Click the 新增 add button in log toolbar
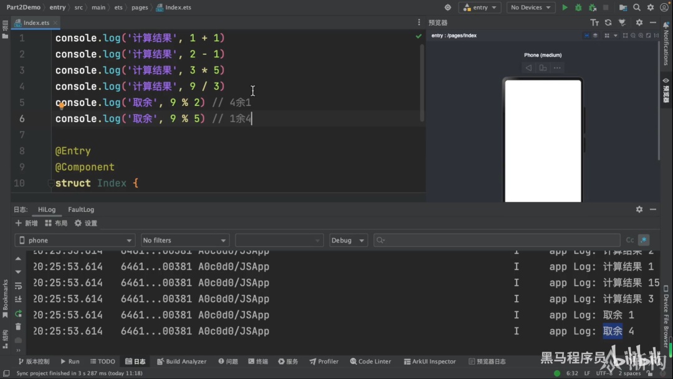This screenshot has width=673, height=379. tap(26, 223)
